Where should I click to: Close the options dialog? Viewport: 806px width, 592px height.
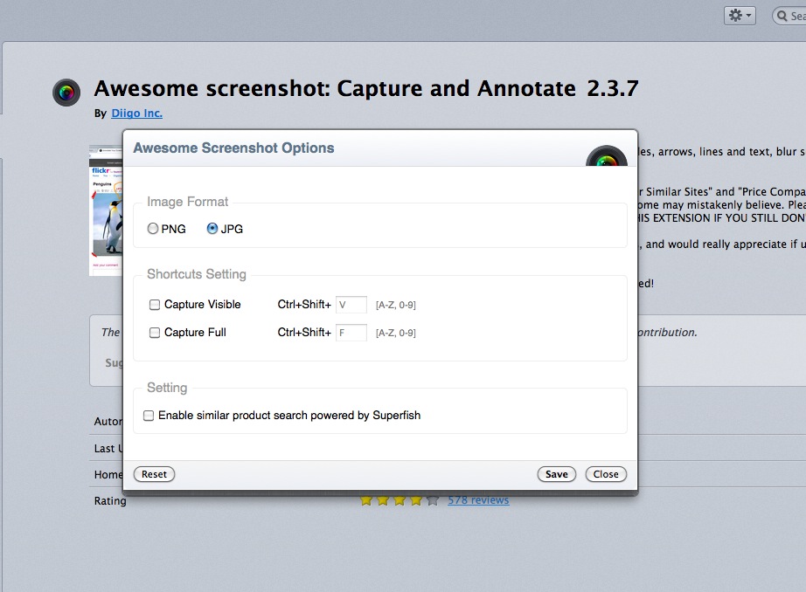pos(606,474)
